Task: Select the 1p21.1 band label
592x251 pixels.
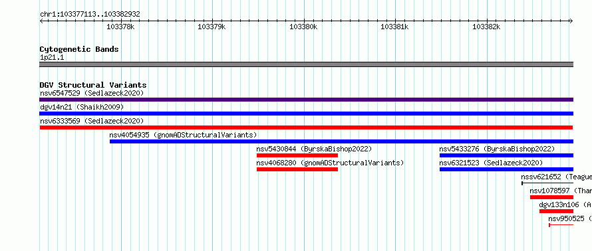Action: click(52, 57)
